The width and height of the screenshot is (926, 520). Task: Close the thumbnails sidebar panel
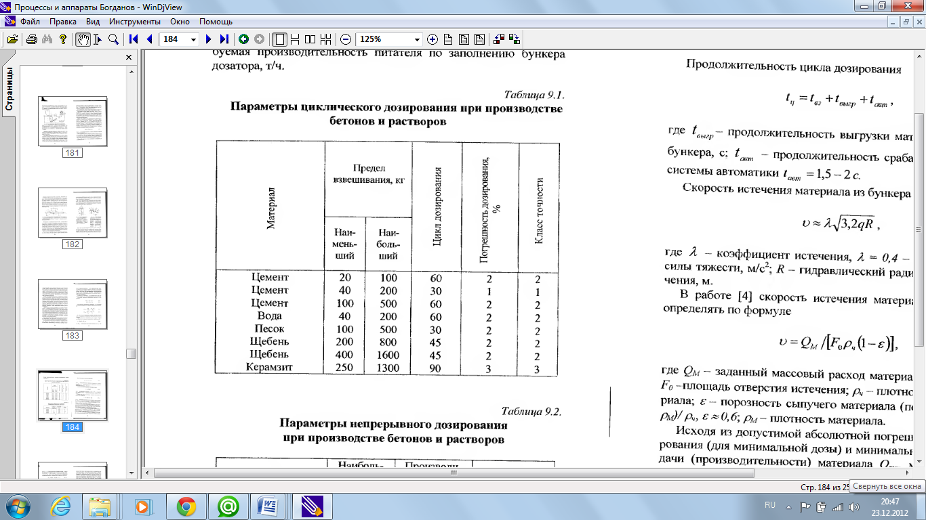click(x=129, y=58)
